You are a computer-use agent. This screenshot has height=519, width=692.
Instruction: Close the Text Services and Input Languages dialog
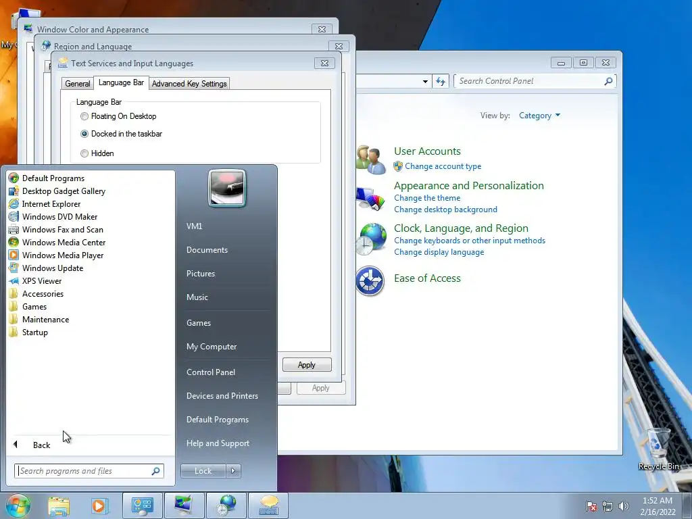(x=324, y=63)
